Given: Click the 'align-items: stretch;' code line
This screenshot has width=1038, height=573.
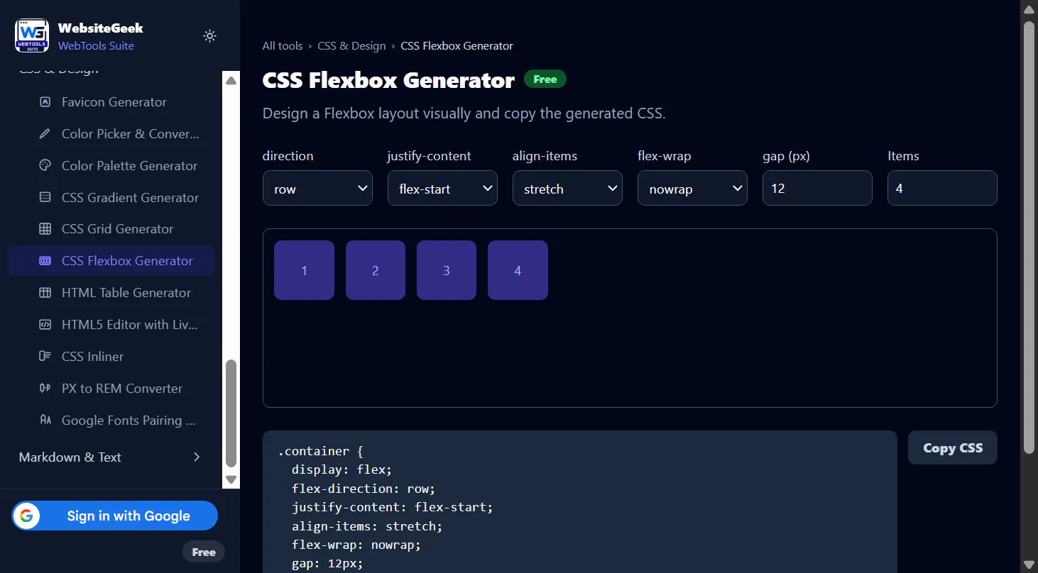Looking at the screenshot, I should point(367,526).
